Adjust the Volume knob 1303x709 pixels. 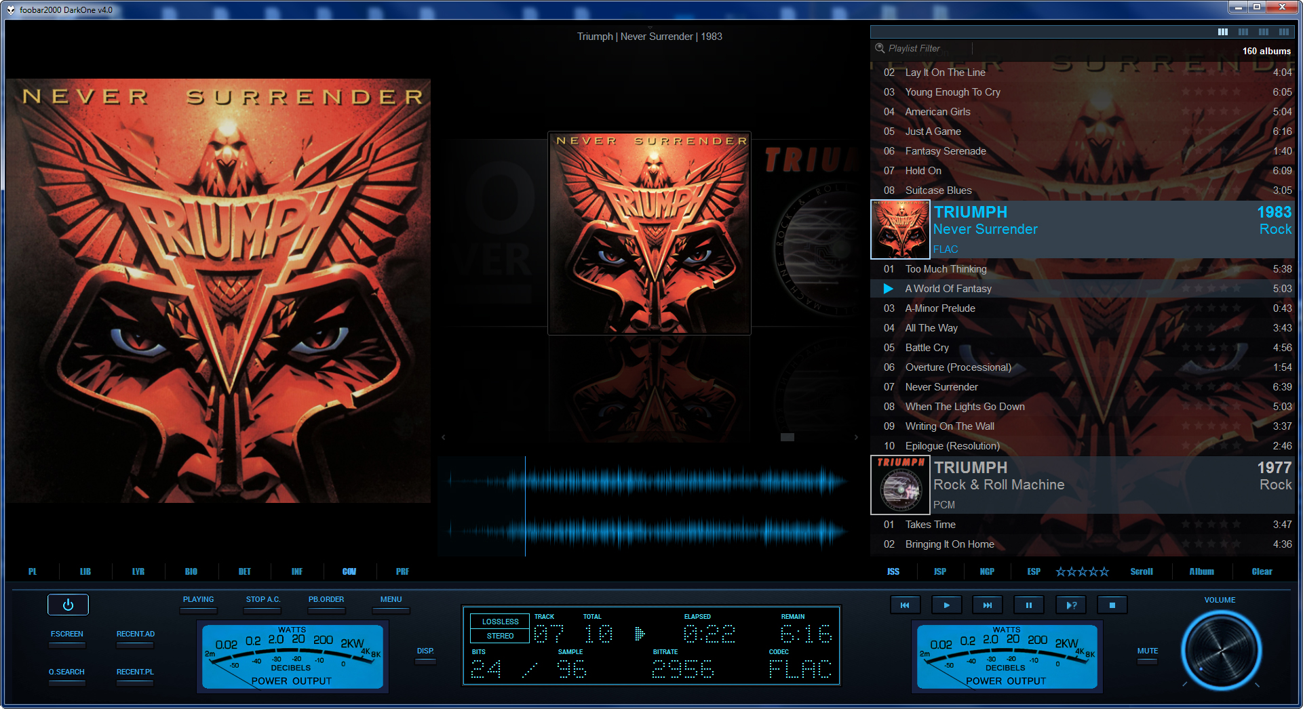click(1220, 650)
